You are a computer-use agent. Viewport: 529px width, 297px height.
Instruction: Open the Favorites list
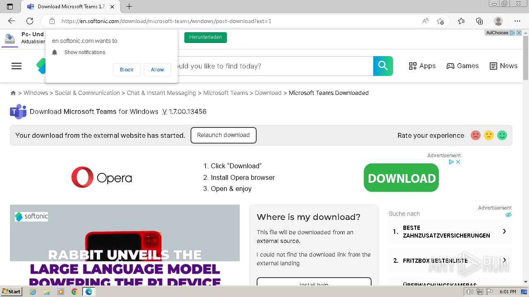[461, 21]
